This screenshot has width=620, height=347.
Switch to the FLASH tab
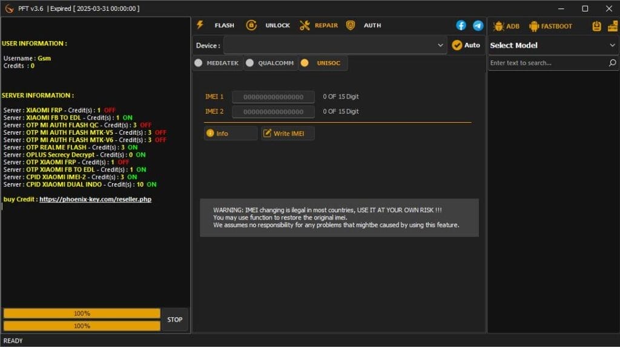coord(216,25)
